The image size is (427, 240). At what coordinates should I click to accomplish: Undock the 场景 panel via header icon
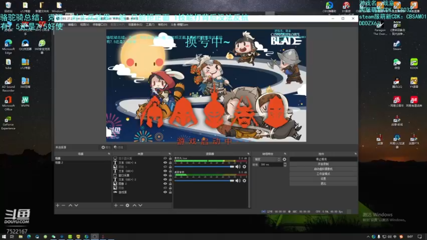(109, 154)
